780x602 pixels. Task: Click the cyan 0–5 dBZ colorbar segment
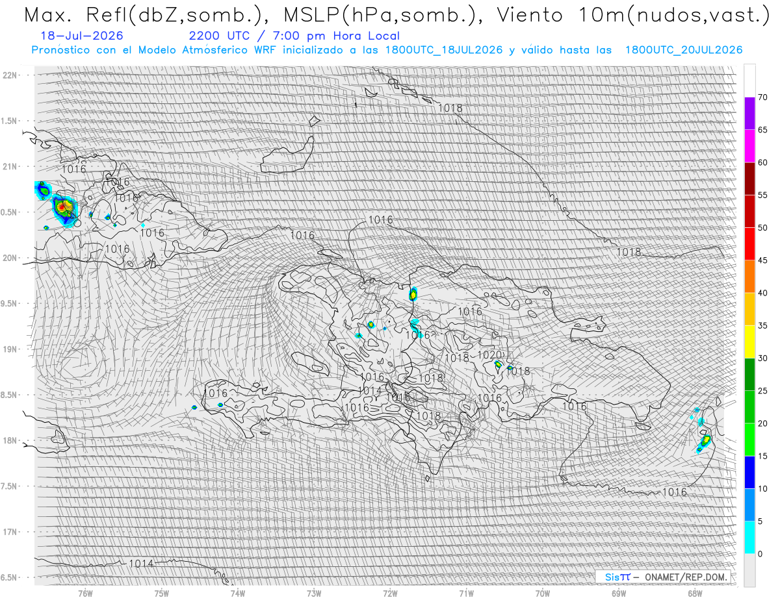(749, 538)
